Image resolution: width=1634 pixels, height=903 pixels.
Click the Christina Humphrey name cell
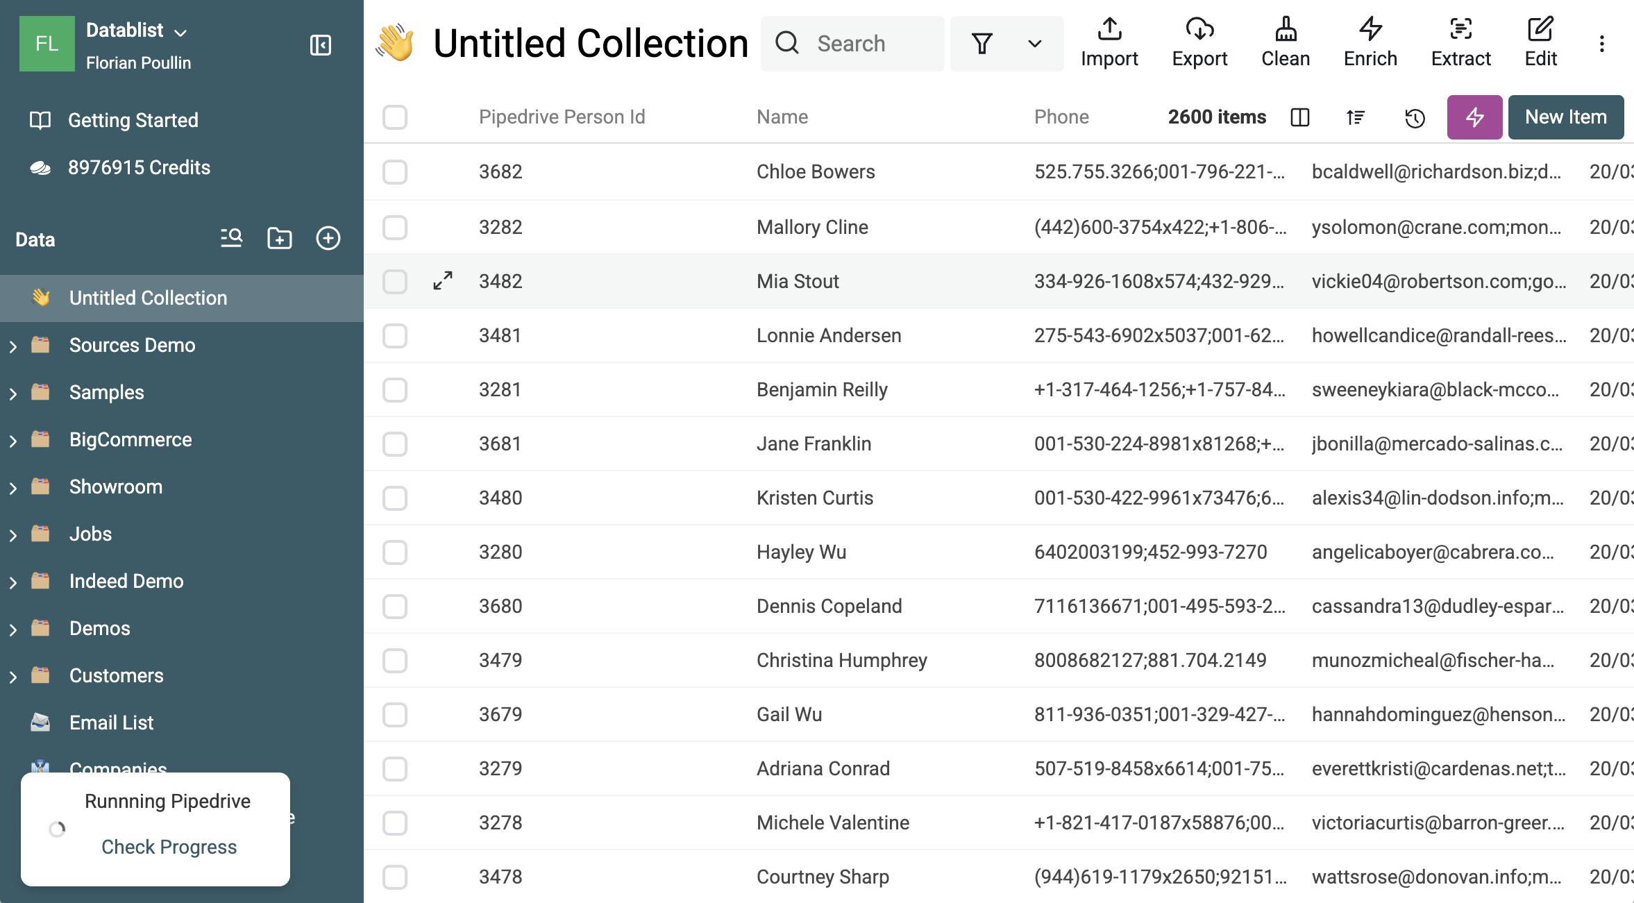click(x=841, y=660)
